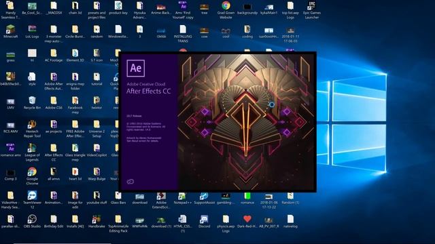Click the After Effects CC splash artwork
435x244 pixels.
246,122
